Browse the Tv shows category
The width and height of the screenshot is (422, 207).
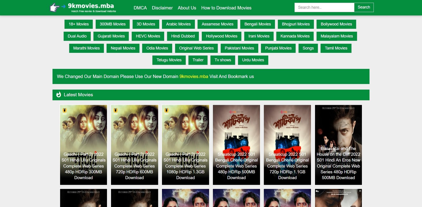coord(223,60)
